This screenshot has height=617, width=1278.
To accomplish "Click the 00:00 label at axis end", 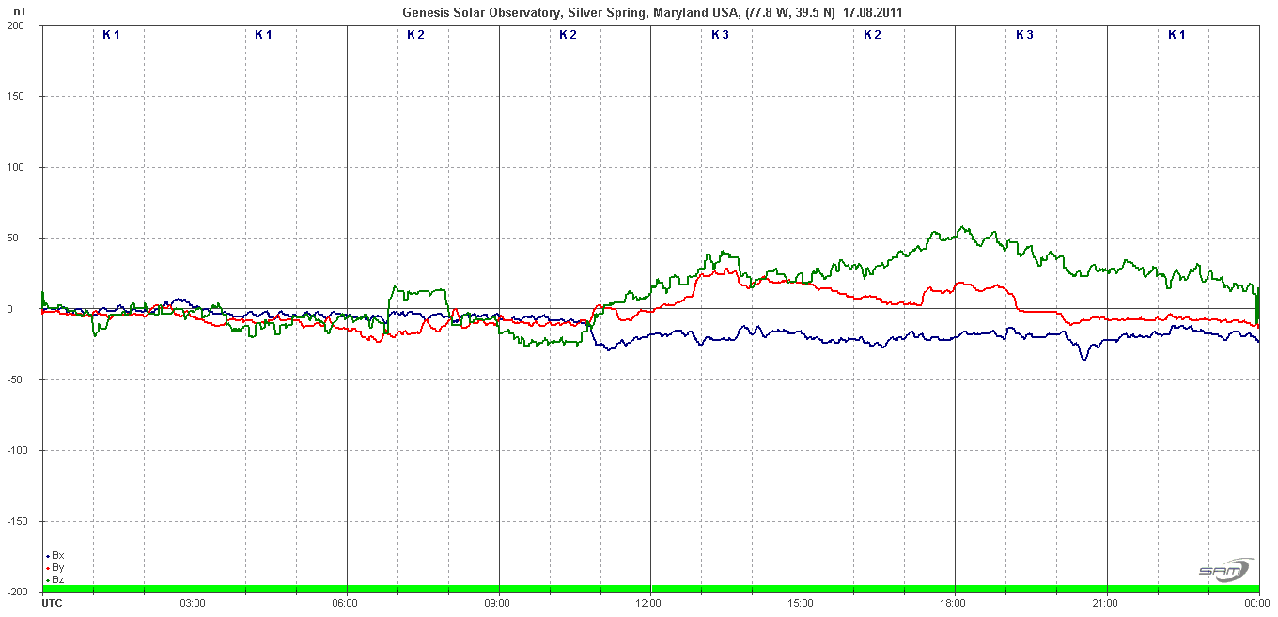I will [1257, 602].
